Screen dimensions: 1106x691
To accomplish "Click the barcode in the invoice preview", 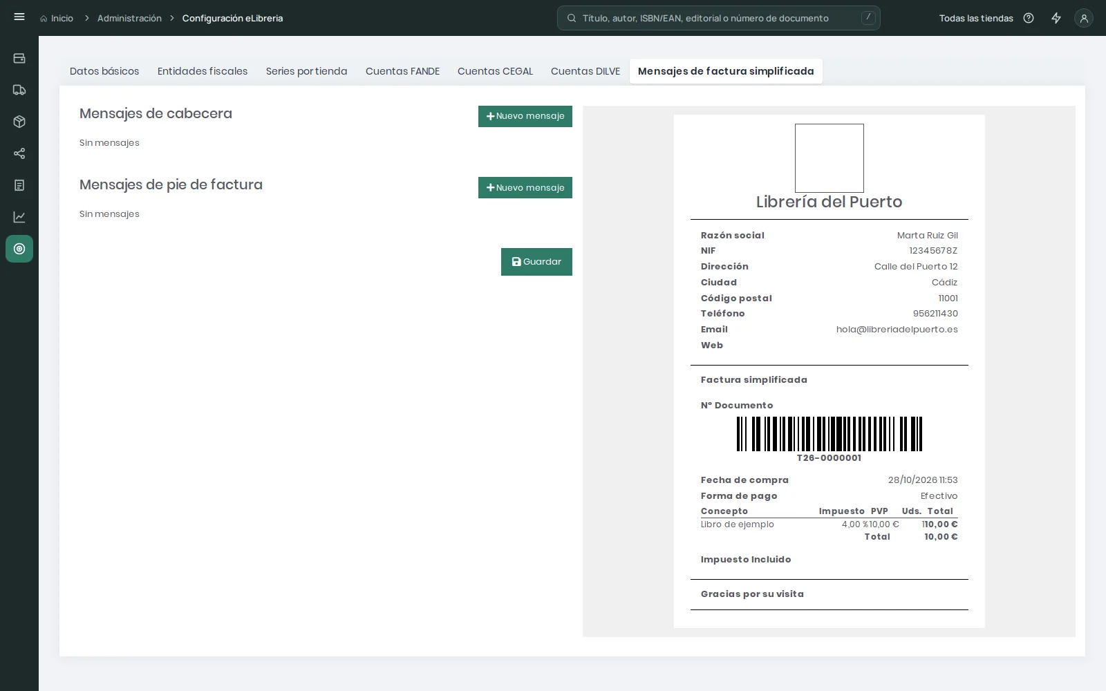I will [829, 434].
